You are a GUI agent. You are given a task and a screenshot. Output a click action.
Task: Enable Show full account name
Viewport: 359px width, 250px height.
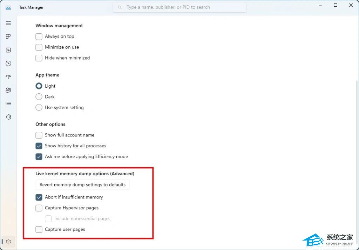[39, 135]
